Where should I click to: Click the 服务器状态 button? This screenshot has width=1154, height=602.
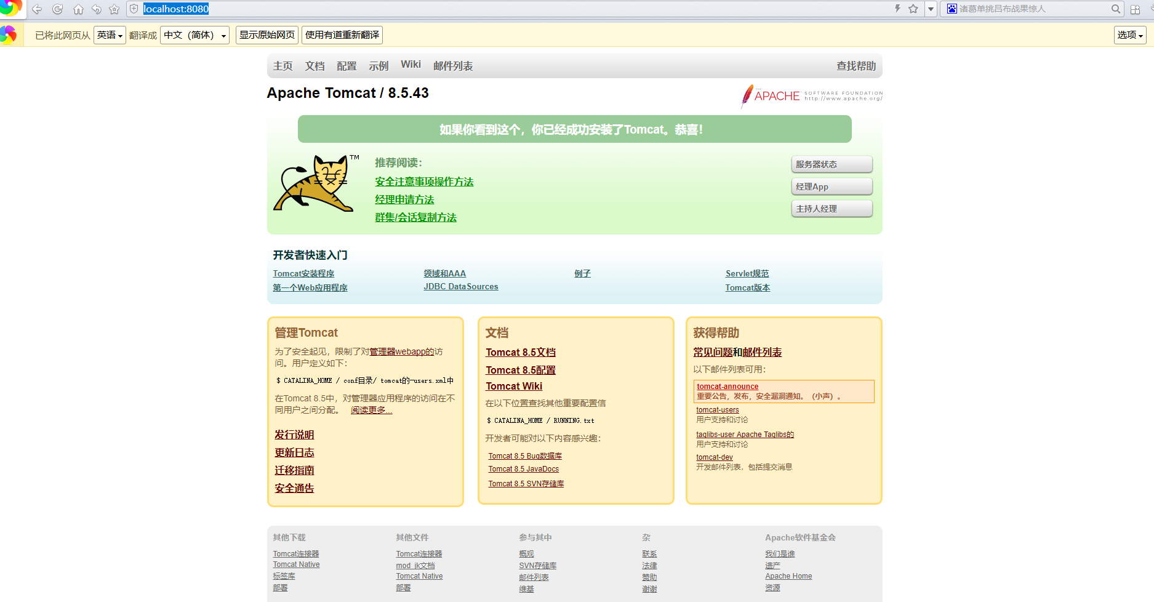831,164
